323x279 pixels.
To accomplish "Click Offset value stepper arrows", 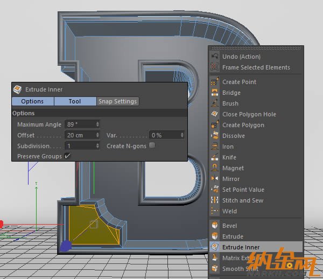I will [x=97, y=135].
